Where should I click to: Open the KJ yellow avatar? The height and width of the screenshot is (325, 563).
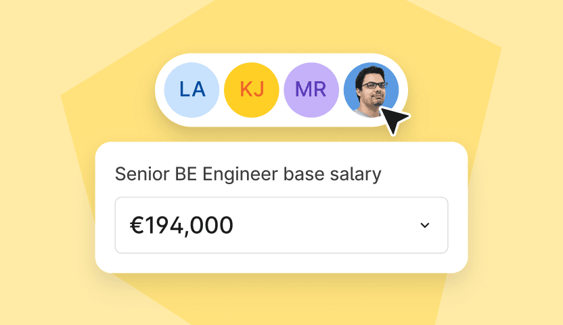coord(251,90)
